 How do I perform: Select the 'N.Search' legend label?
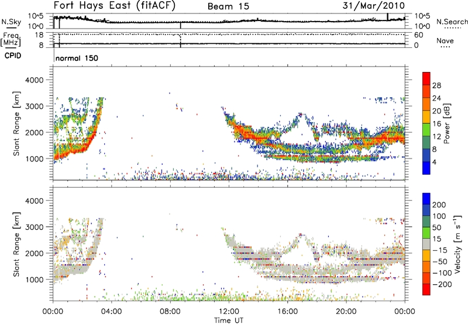pyautogui.click(x=452, y=22)
